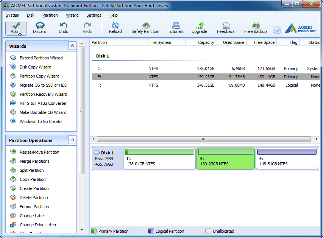Apply pending operations with the Apply button
This screenshot has width=323, height=238.
pos(16,28)
